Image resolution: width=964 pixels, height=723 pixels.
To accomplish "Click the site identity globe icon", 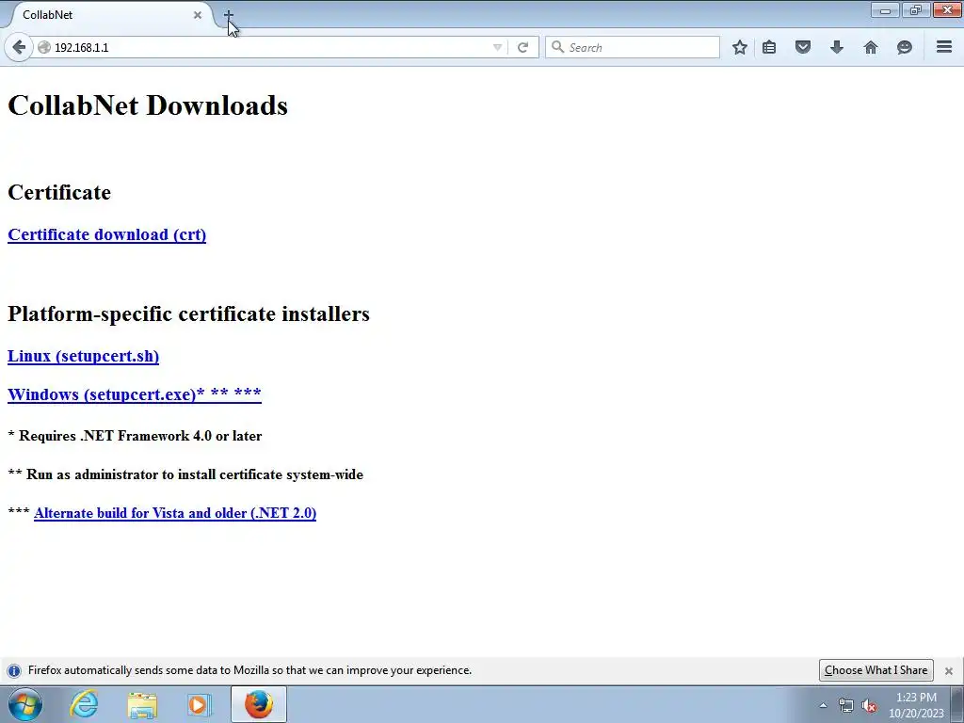I will tap(44, 47).
